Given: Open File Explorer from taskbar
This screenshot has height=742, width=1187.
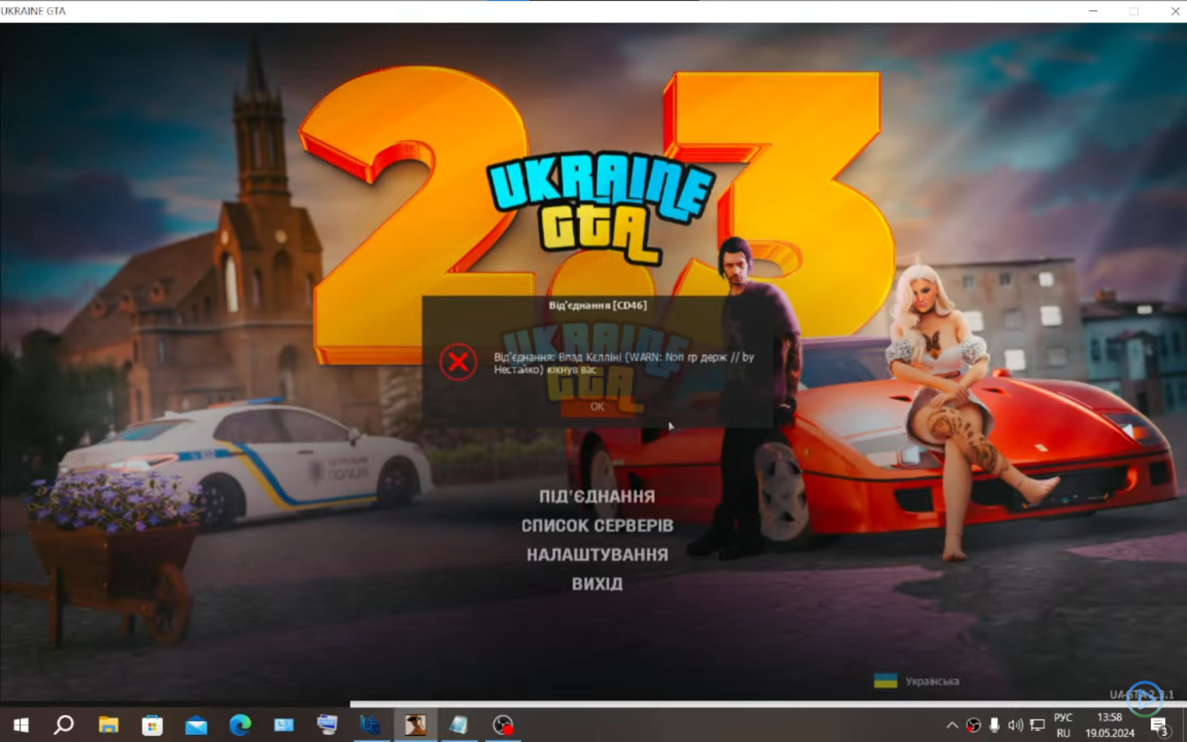Looking at the screenshot, I should click(108, 725).
